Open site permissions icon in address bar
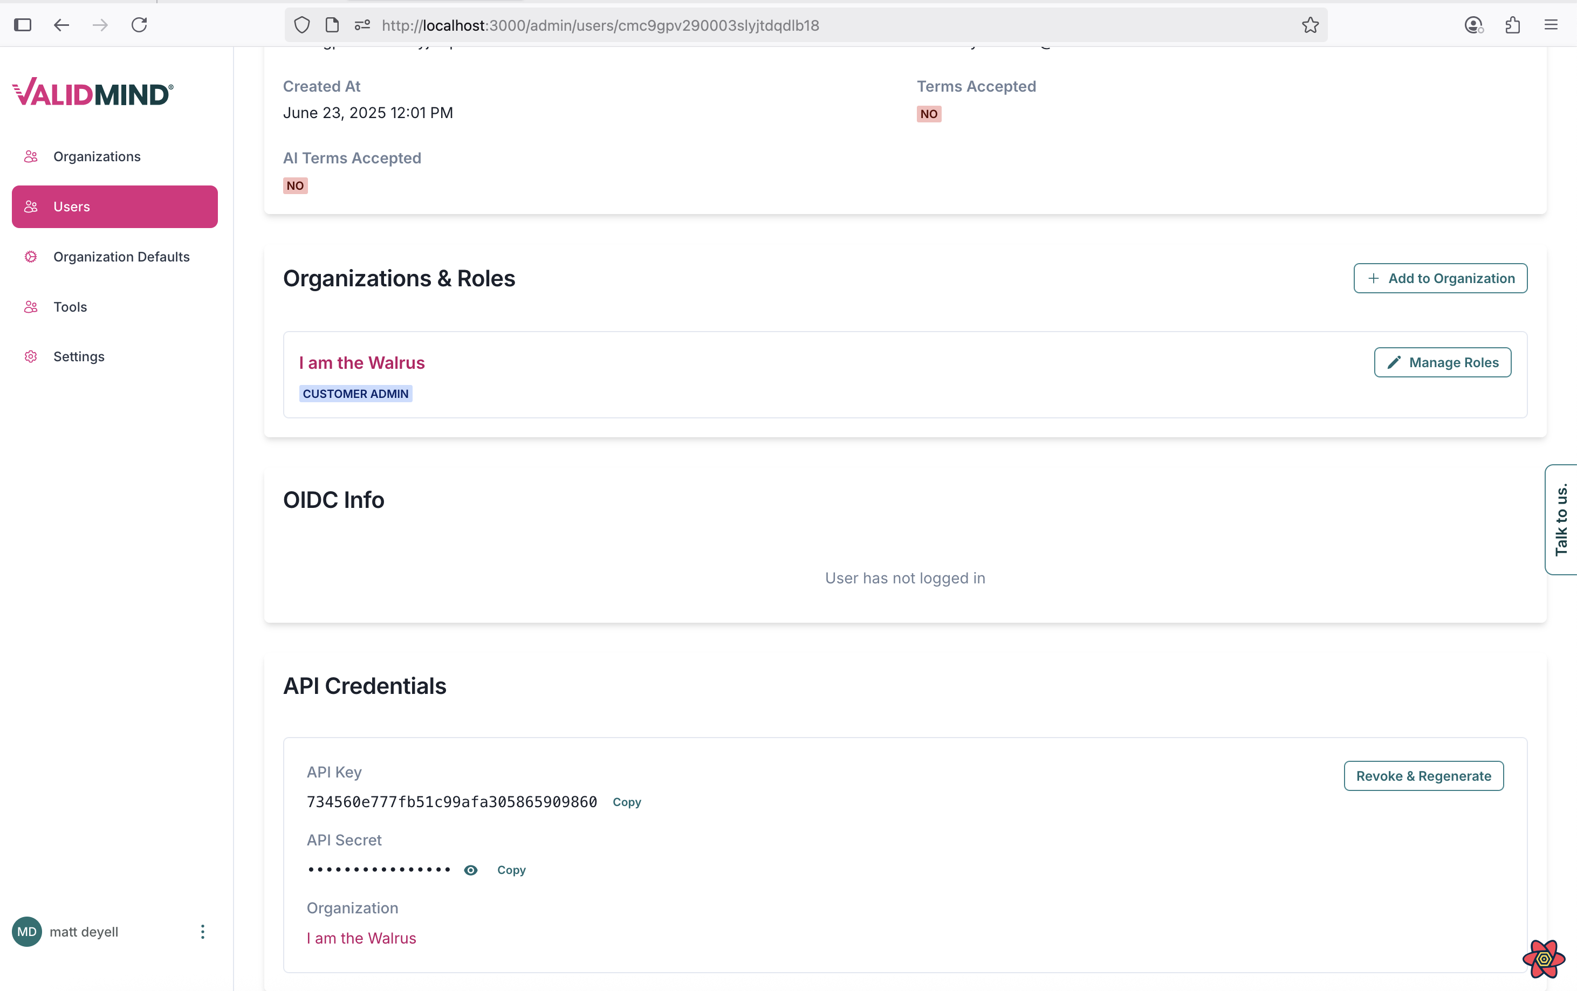 point(362,25)
